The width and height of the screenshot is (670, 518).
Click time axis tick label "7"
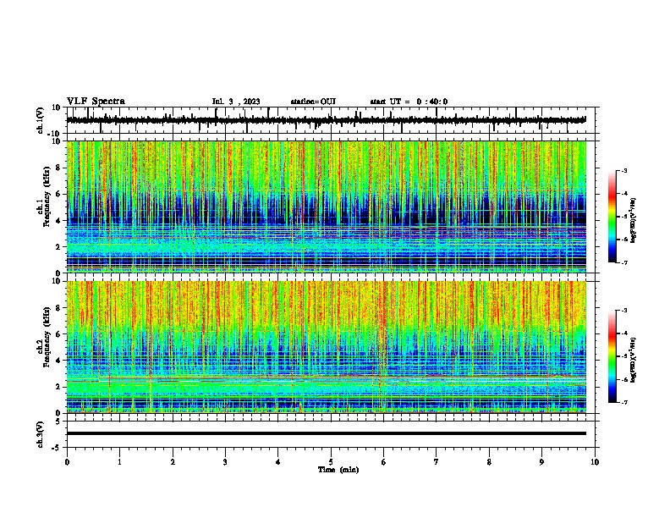(x=437, y=462)
